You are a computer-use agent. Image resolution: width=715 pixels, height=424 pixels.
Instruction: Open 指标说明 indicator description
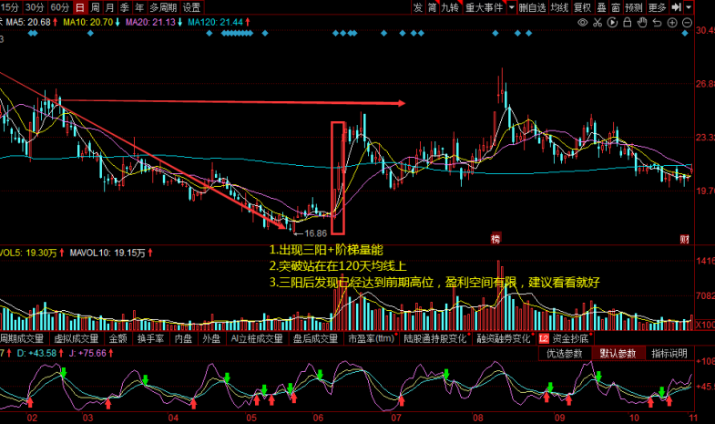pyautogui.click(x=669, y=354)
